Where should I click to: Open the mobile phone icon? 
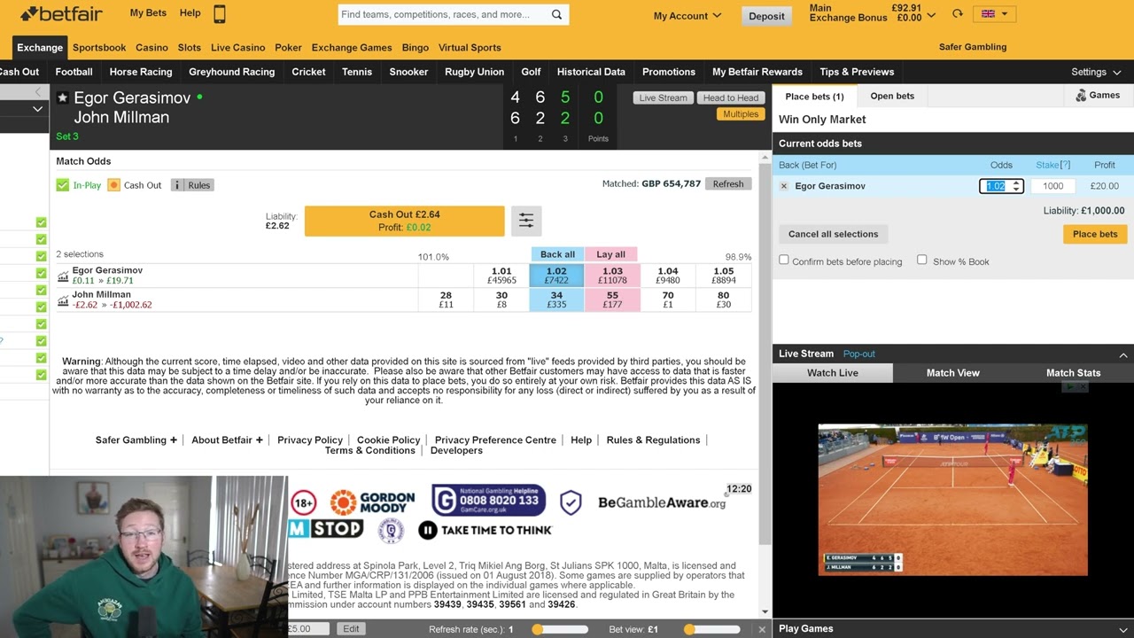tap(220, 13)
